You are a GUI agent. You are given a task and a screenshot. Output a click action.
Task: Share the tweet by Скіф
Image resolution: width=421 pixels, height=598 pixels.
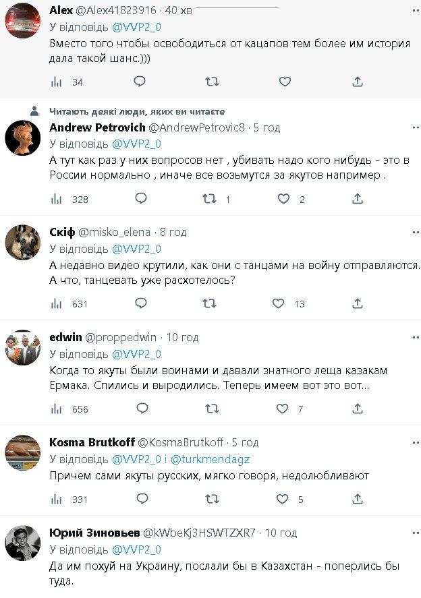click(x=358, y=303)
